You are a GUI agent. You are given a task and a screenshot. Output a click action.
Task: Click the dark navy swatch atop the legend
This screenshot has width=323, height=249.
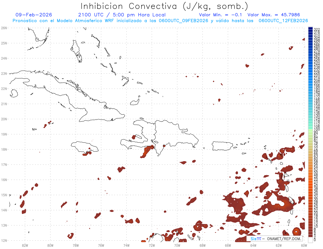310,28
